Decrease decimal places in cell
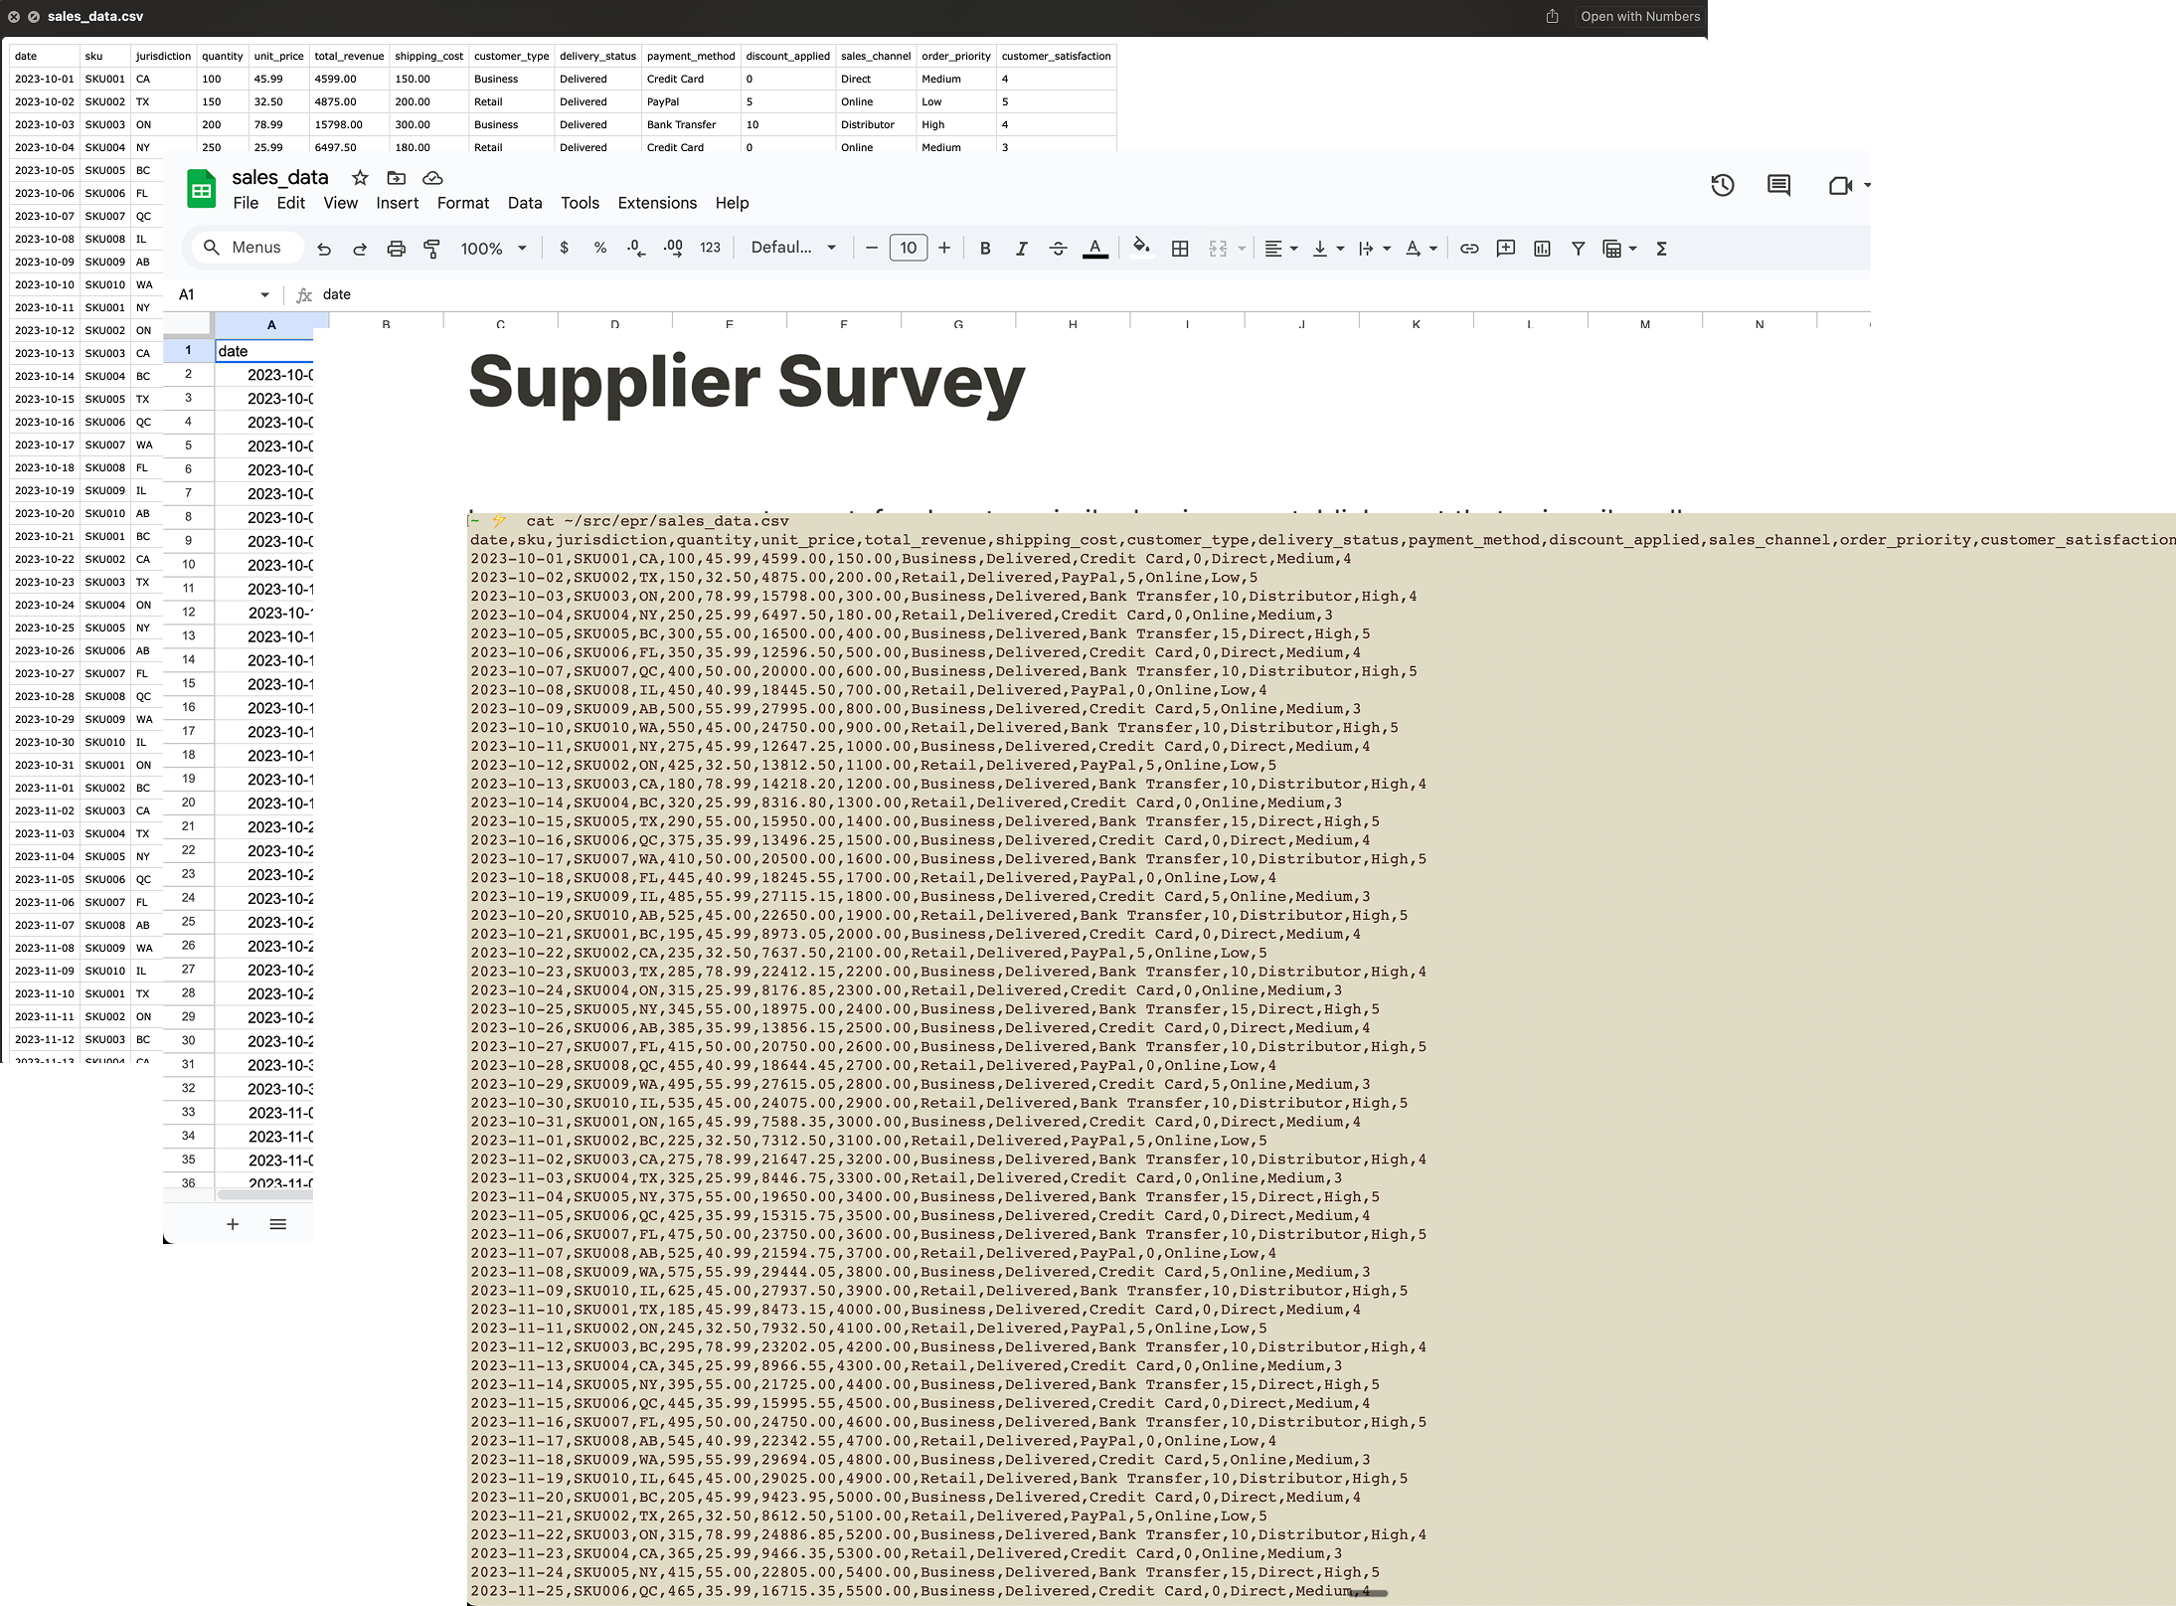This screenshot has height=1606, width=2176. click(635, 248)
